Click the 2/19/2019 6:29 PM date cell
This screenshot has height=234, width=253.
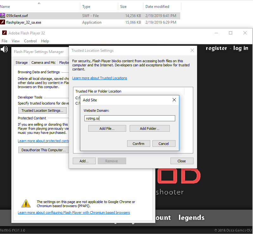click(161, 22)
